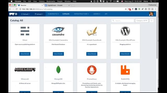The height and width of the screenshot is (93, 167).
Task: Click the refresh catalog icon button
Action: [x=152, y=21]
